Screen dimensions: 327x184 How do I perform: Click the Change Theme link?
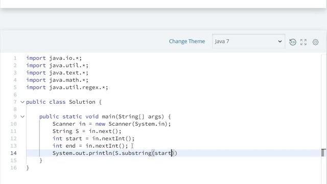click(x=187, y=41)
